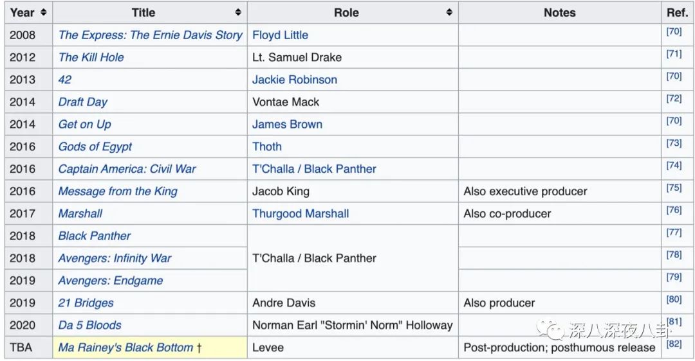Jump to reference 75 citation
The width and height of the screenshot is (695, 361).
[x=674, y=188]
